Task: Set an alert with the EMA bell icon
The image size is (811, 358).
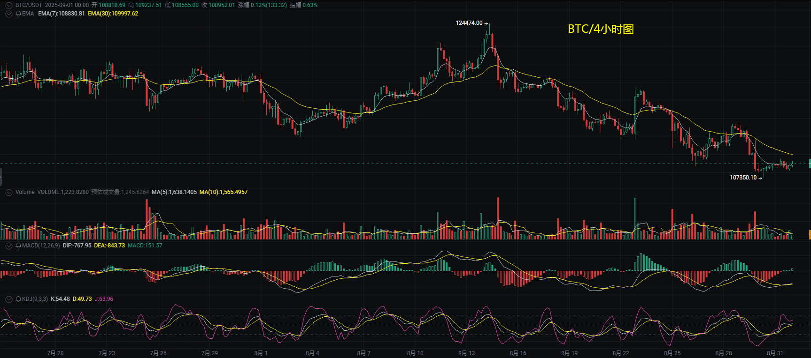Action: (18, 14)
